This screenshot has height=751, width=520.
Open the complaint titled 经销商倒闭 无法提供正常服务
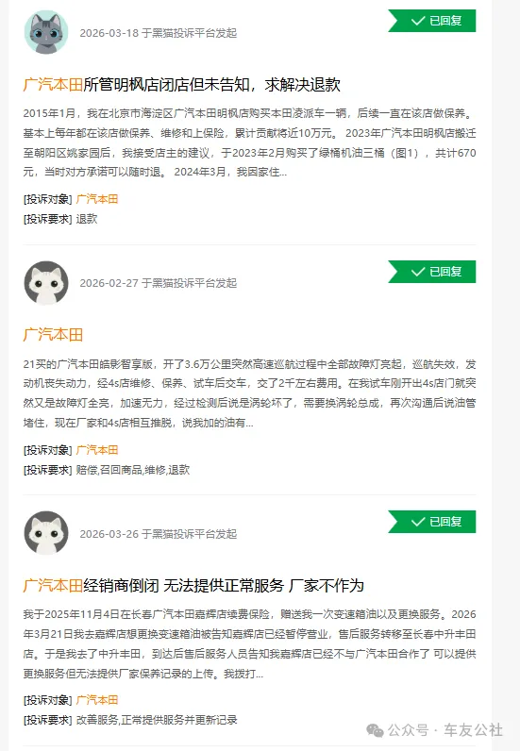coord(193,585)
